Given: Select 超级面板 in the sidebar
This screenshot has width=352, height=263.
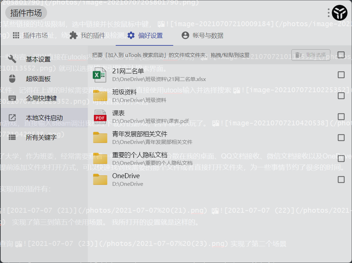Looking at the screenshot, I should [38, 79].
